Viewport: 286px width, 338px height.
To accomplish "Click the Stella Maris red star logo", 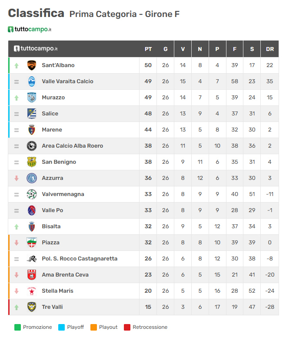I will click(x=32, y=291).
